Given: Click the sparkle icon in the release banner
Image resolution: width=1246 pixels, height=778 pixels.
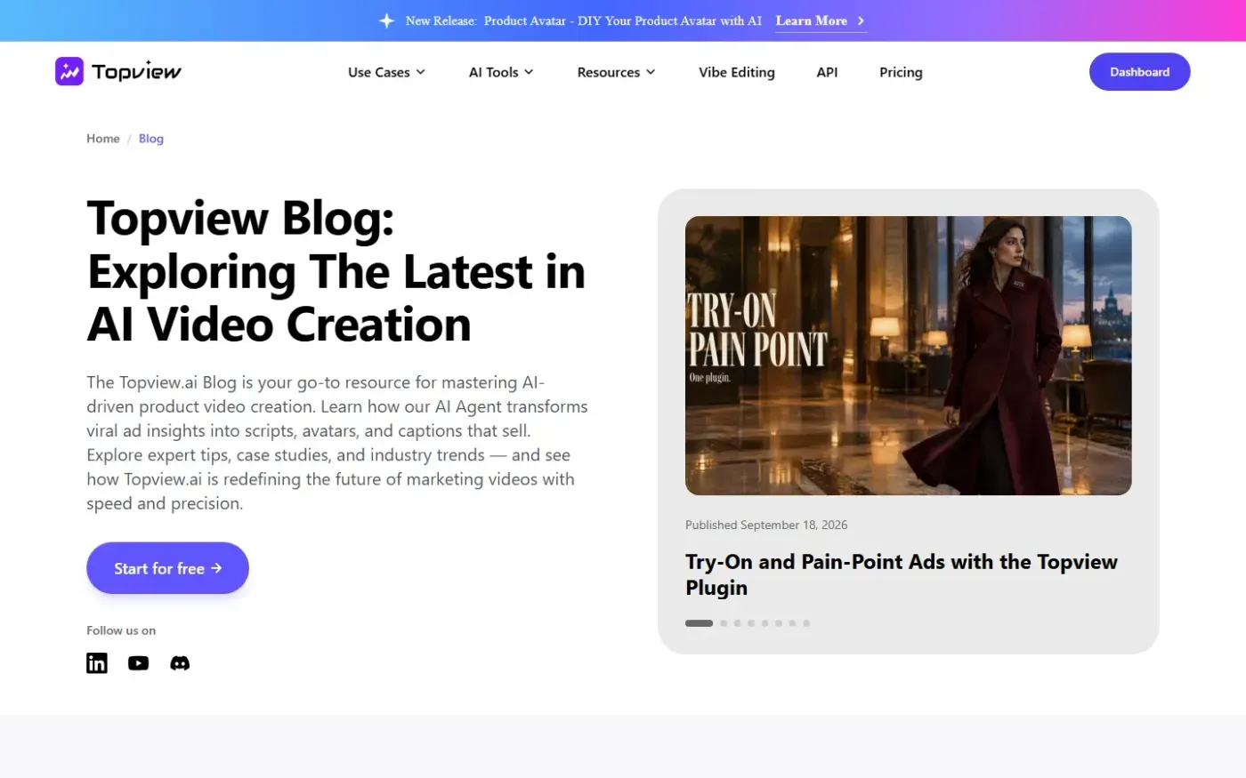Looking at the screenshot, I should [x=386, y=20].
